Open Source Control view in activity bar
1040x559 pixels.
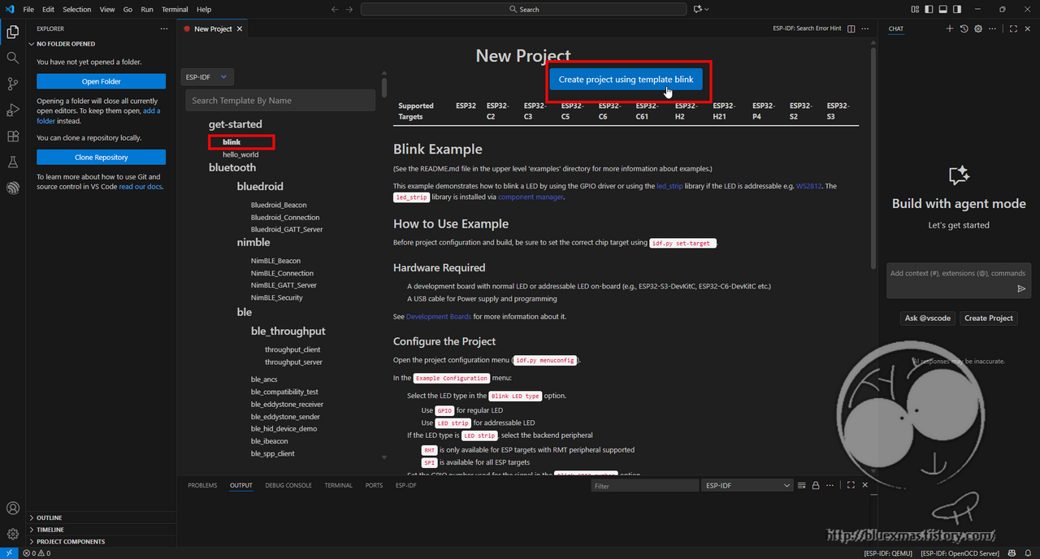(12, 84)
